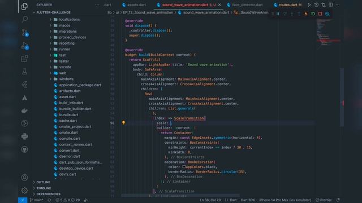Open the remote window status icon
362x203 pixels.
(x=23, y=200)
